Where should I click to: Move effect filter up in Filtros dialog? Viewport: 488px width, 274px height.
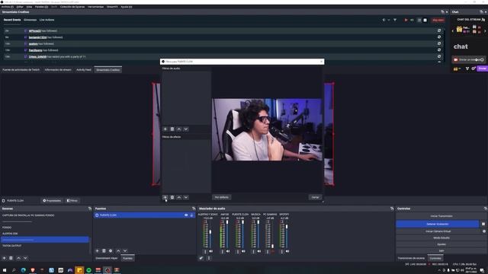(x=179, y=197)
